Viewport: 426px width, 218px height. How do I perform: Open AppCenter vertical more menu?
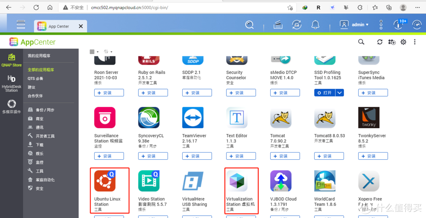pyautogui.click(x=415, y=42)
